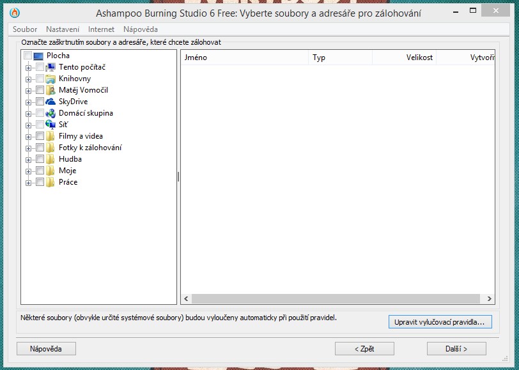Go back with the Zpět button

[x=364, y=348]
